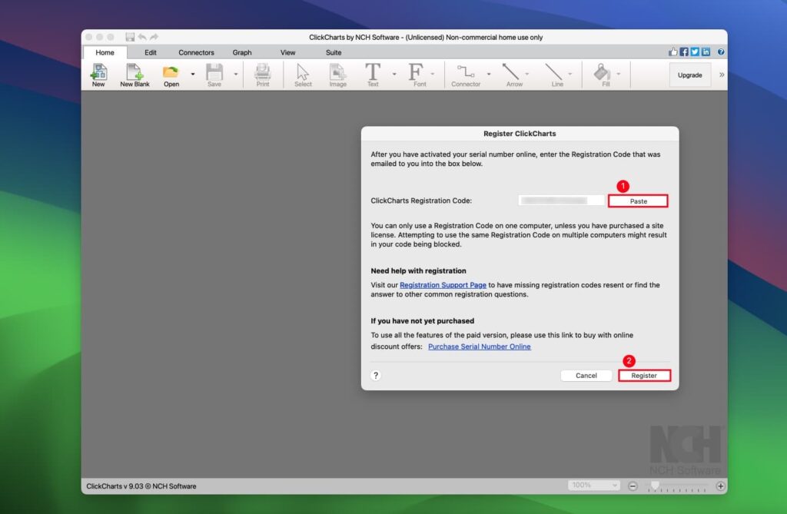Click the Open folder icon
Screen dimensions: 787x514
click(171, 73)
